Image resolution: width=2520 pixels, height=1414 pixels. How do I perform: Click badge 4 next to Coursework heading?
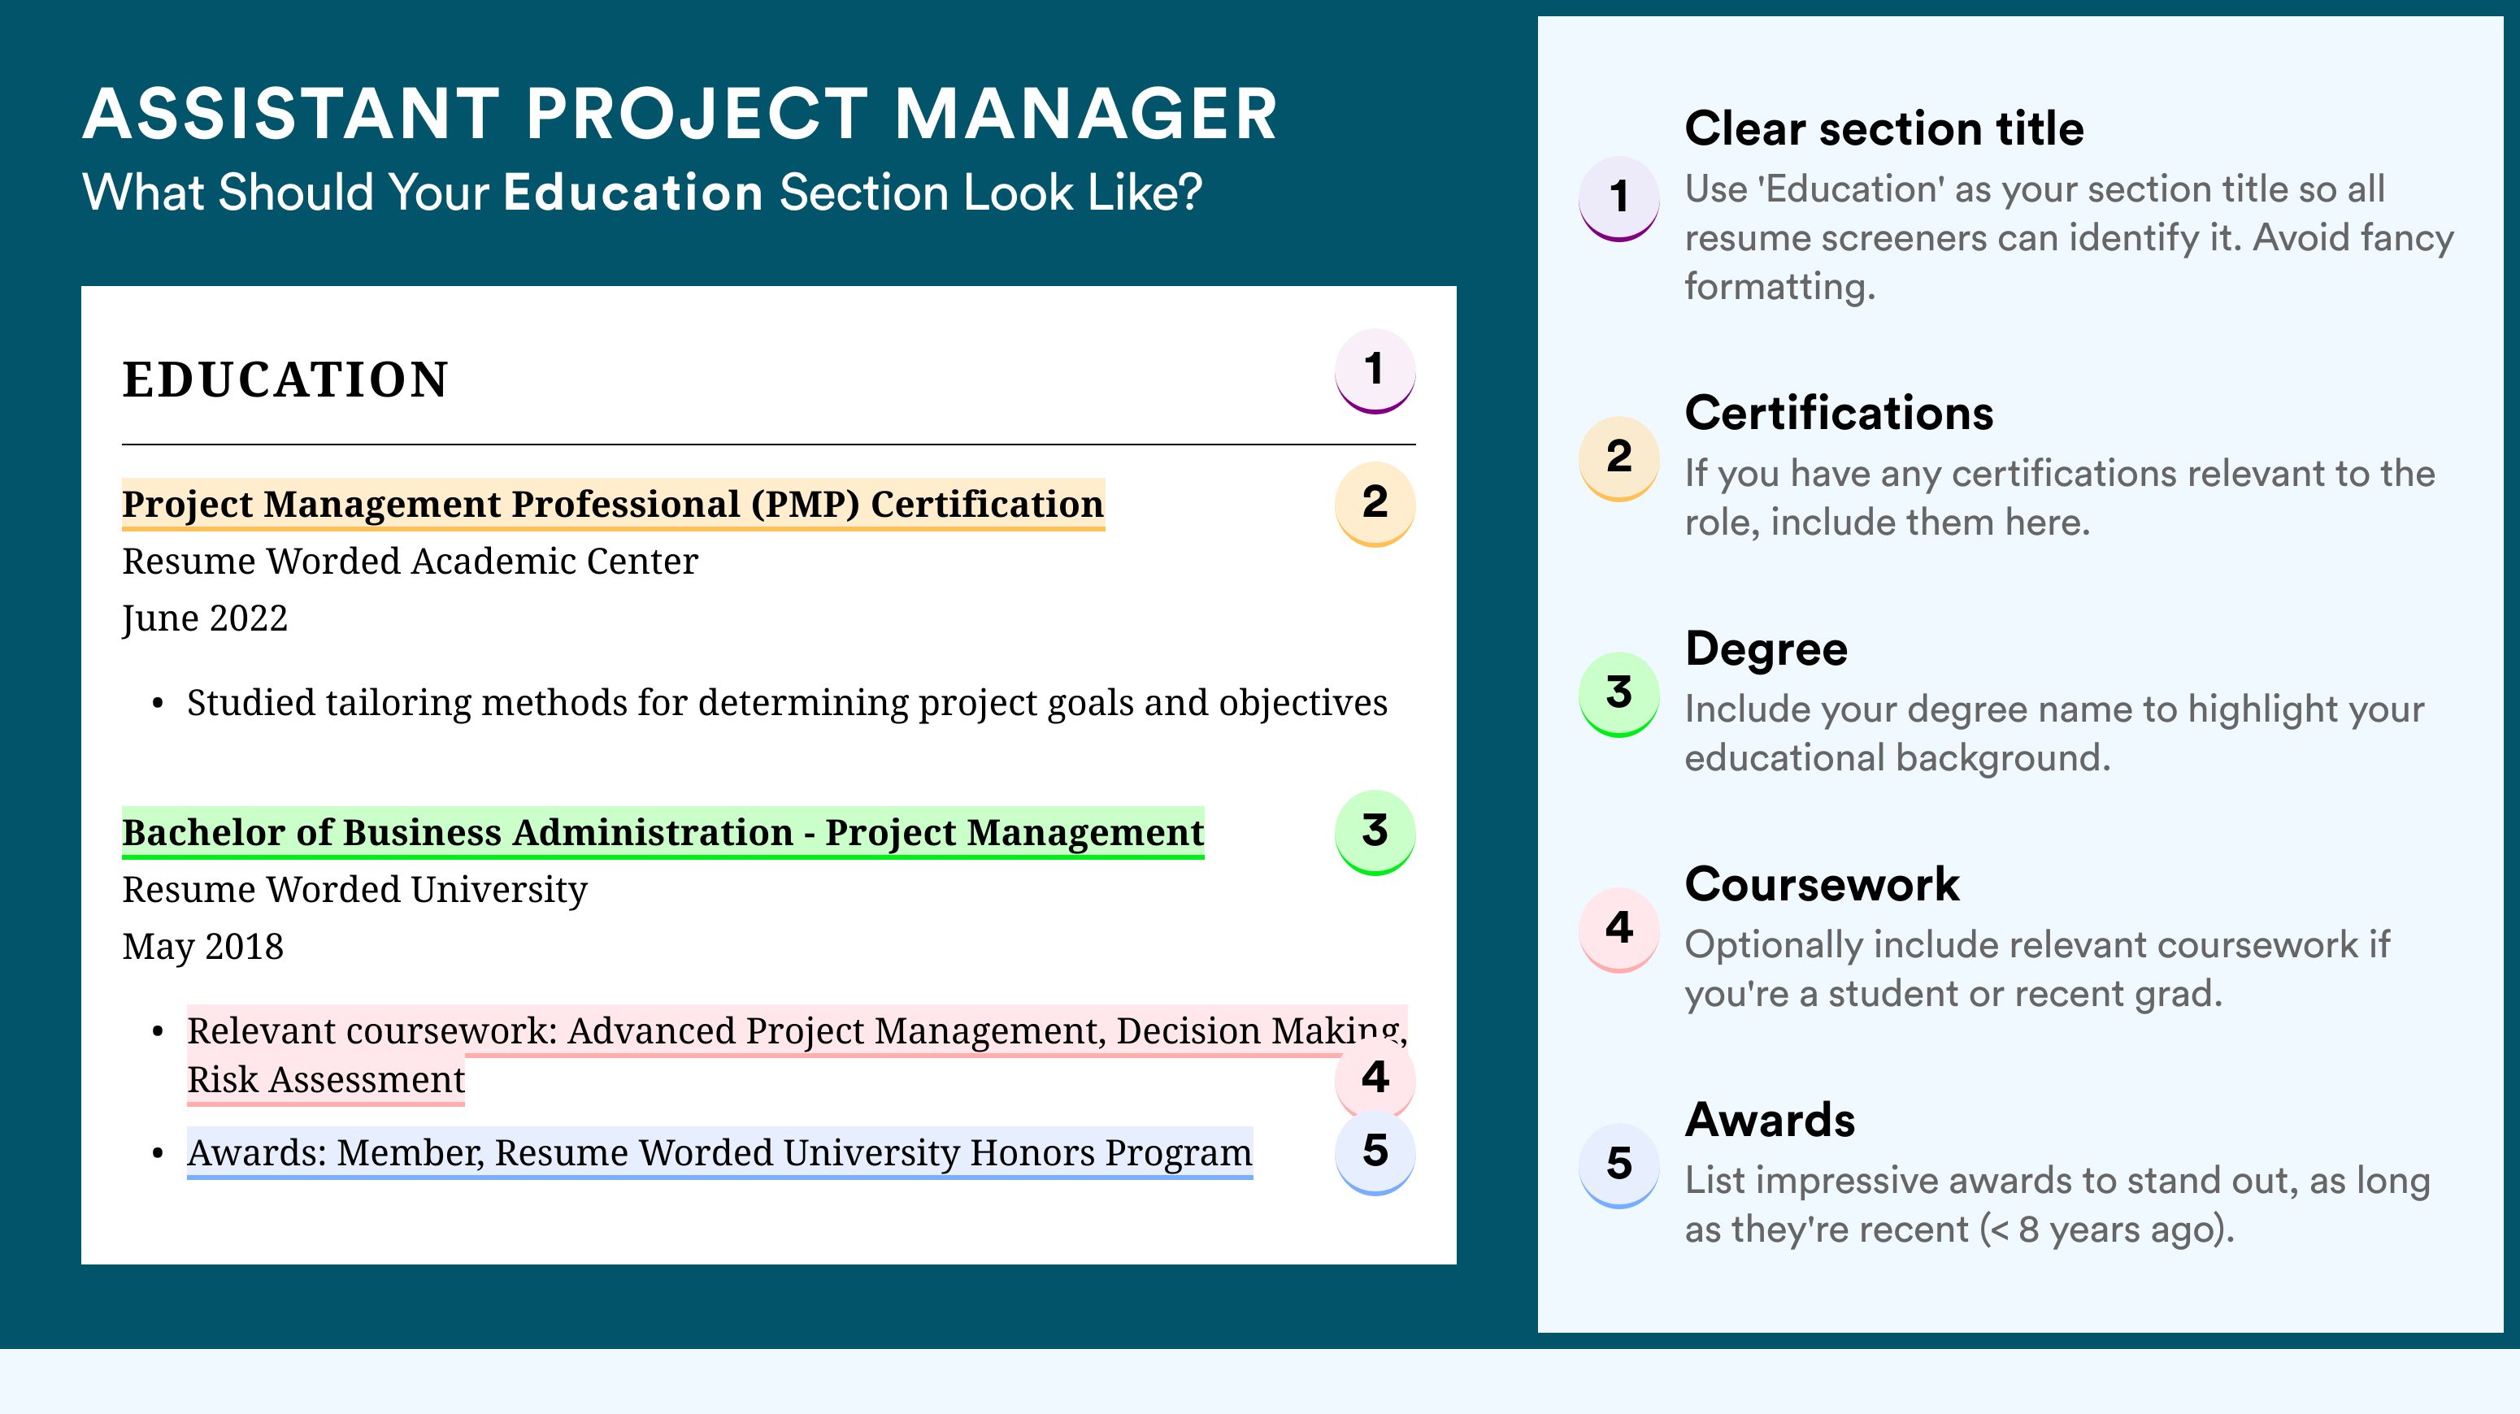click(x=1619, y=930)
